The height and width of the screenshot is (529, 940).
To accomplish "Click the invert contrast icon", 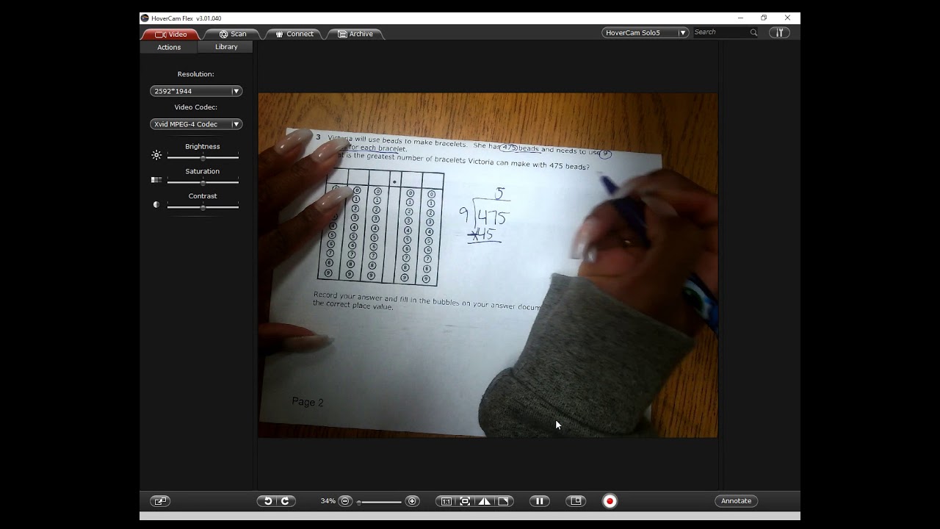I will pos(503,501).
